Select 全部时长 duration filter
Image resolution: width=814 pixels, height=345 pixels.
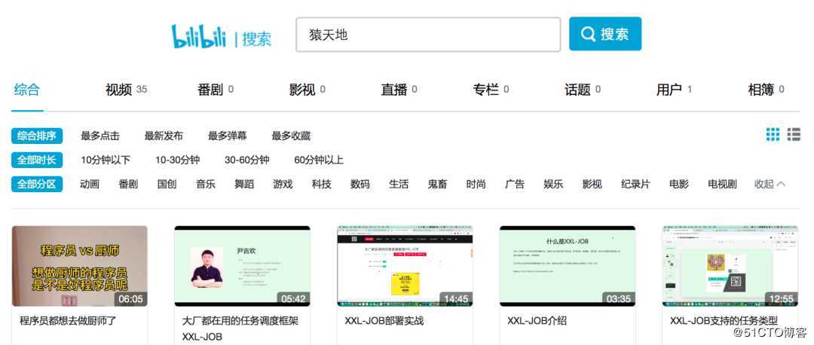37,160
